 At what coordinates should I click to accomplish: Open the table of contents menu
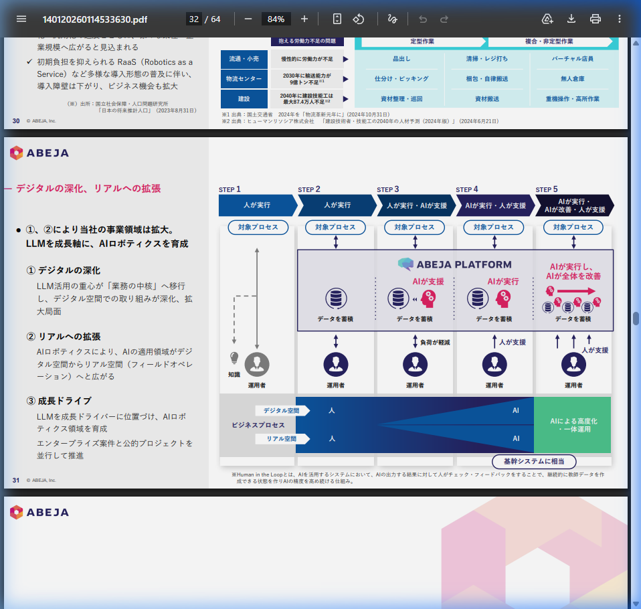pyautogui.click(x=21, y=19)
